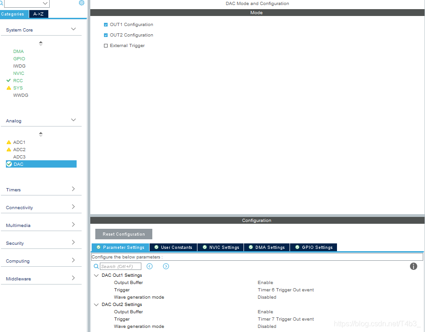Screen dimensions: 425x332
Task: Select DMA in System Core list
Action: (x=18, y=51)
